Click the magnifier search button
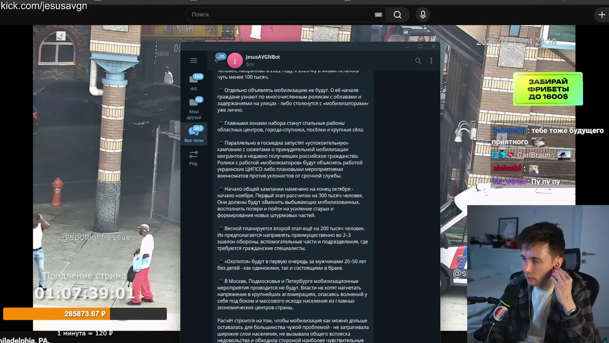 (x=398, y=15)
